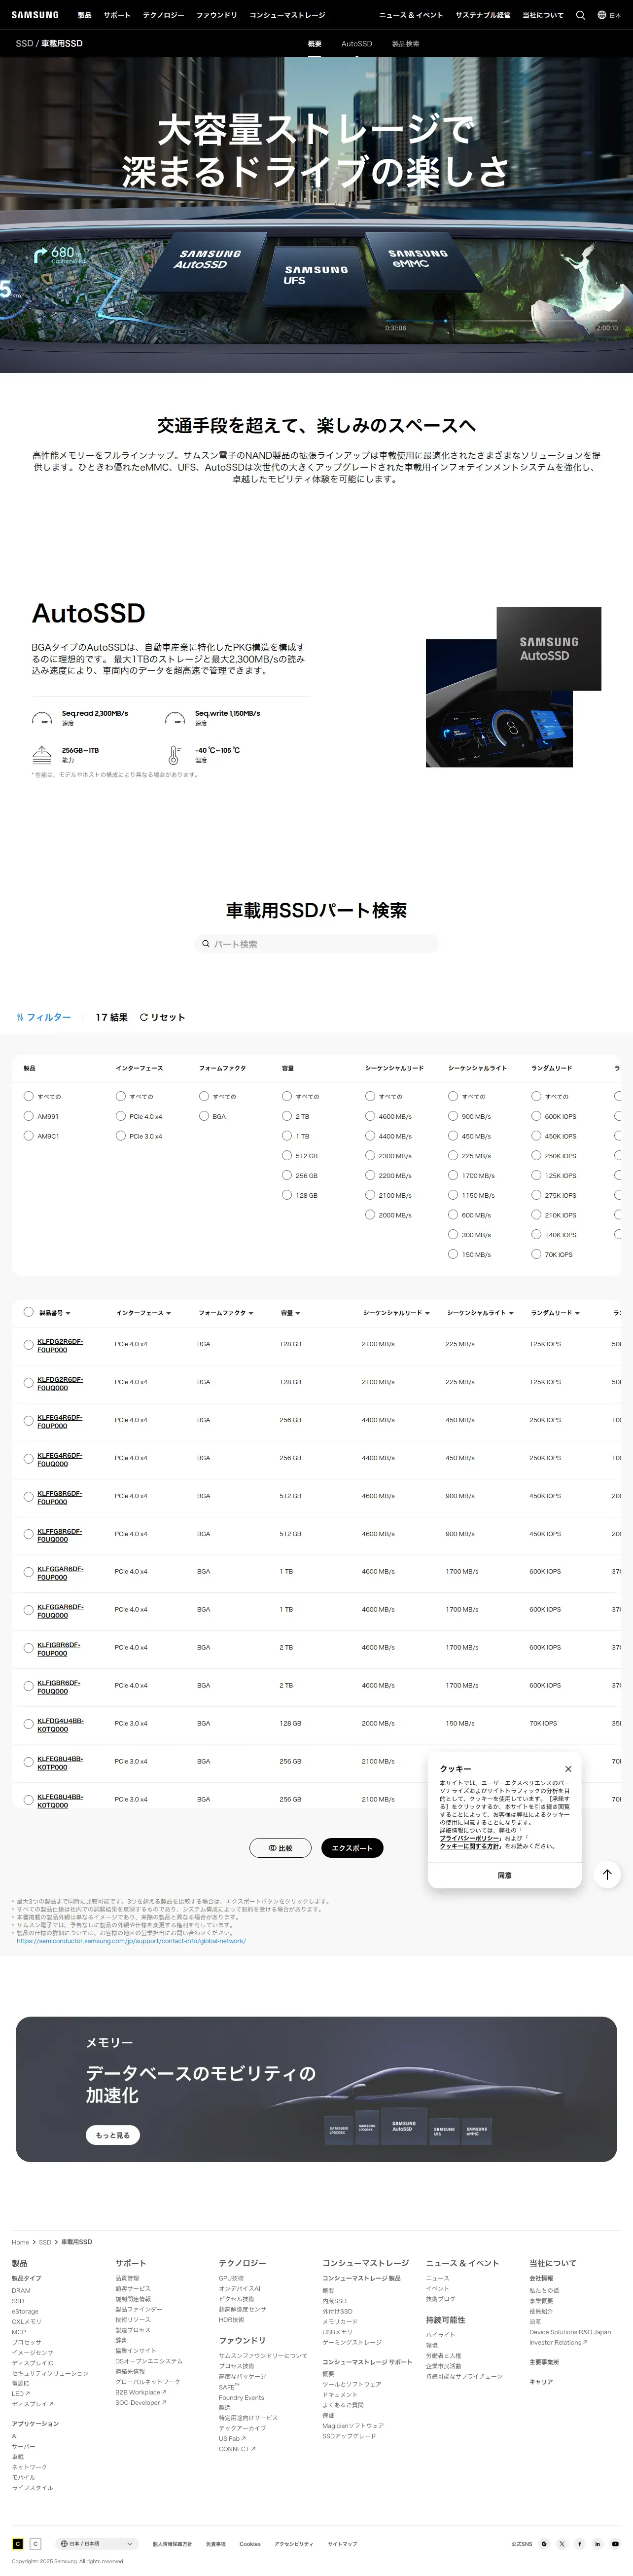Select the 4600 MB/s sequential read filter
This screenshot has width=633, height=2576.
(370, 1116)
